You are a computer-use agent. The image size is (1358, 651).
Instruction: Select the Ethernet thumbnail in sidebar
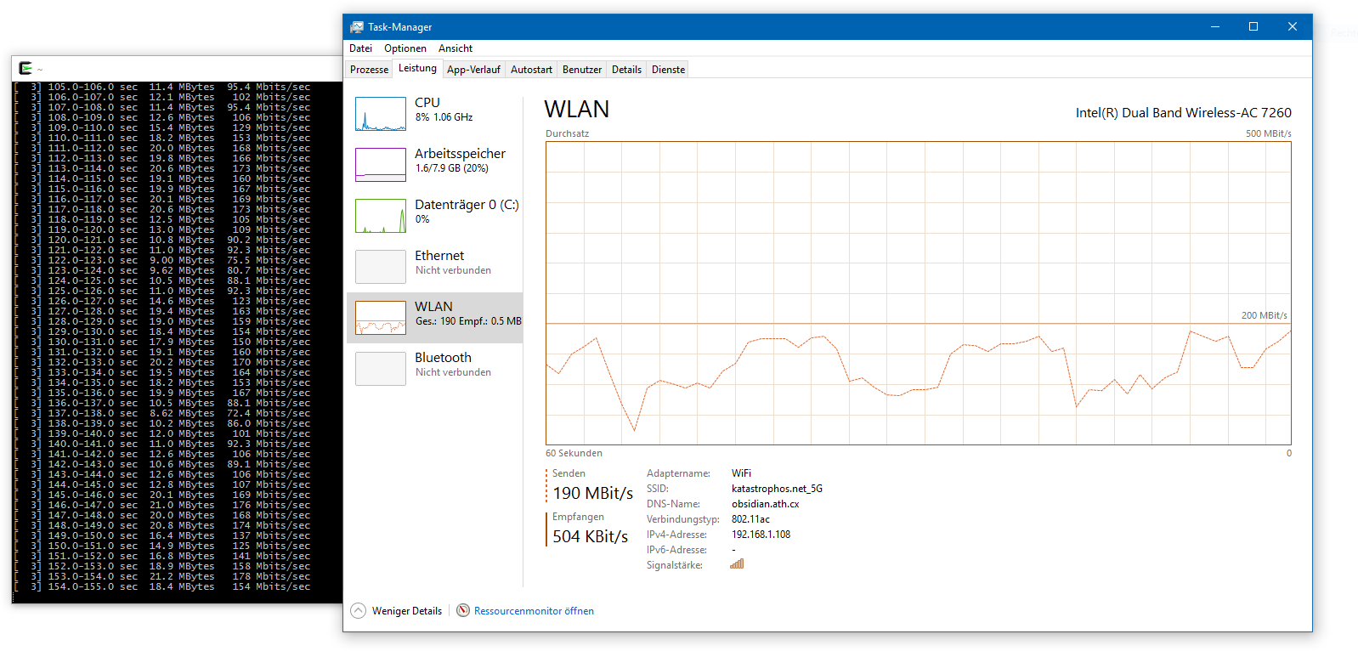(x=381, y=267)
